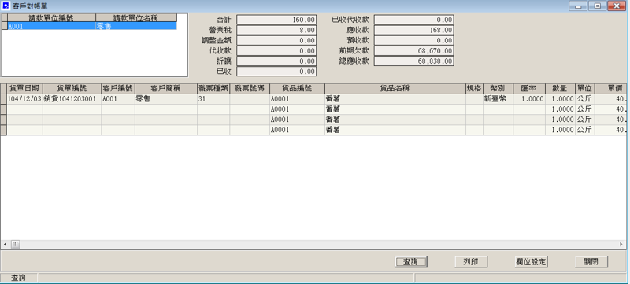This screenshot has height=284, width=630.
Task: Select the 新臺幣 currency cell
Action: (x=498, y=99)
